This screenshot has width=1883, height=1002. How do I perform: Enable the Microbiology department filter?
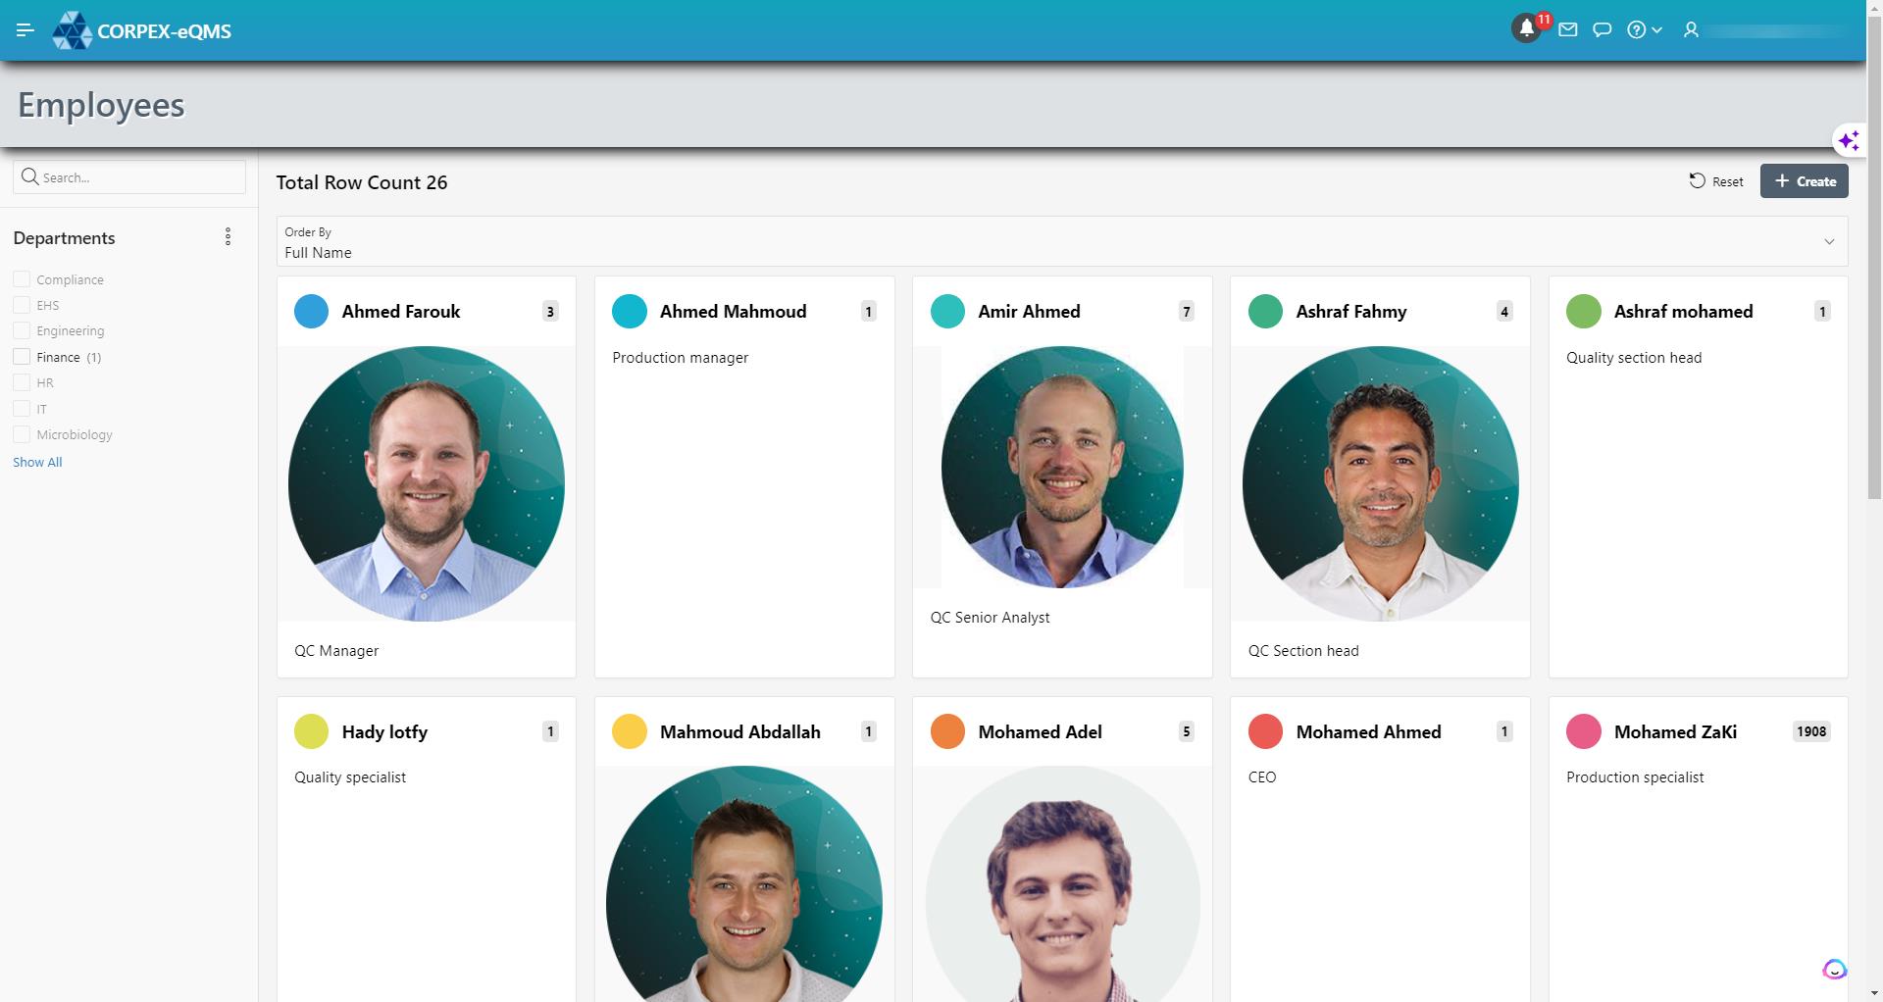pos(22,434)
